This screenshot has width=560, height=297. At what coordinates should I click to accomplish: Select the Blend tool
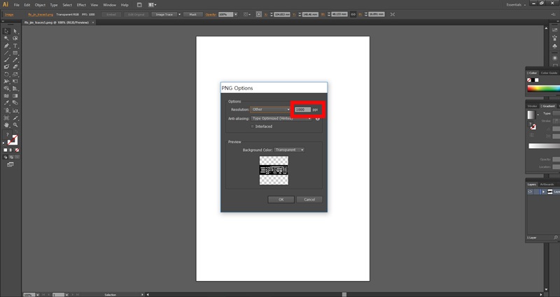15,103
